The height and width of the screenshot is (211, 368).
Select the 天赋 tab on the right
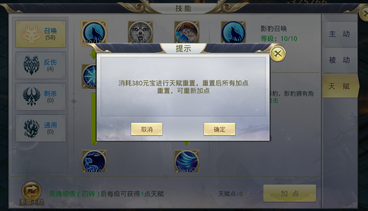[340, 86]
